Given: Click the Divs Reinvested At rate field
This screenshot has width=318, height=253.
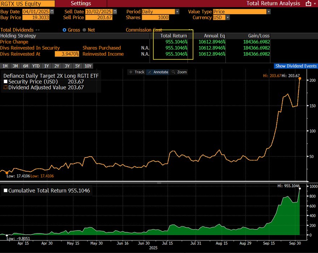Looking at the screenshot, I should [x=66, y=54].
